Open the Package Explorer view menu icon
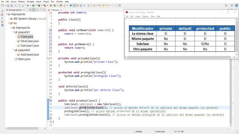Image resolution: width=239 pixels, height=134 pixels. (37, 10)
